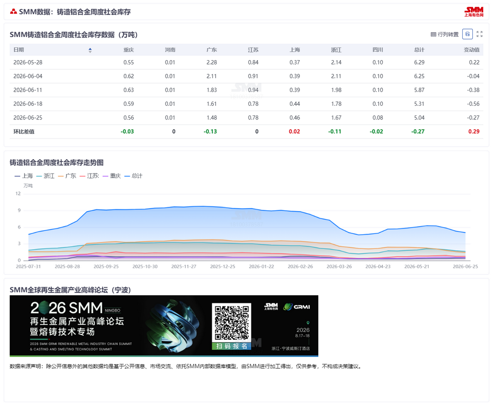Screen dimensions: 493x406
Task: Click the sort arrows in the 日期 column header
Action: (90, 50)
